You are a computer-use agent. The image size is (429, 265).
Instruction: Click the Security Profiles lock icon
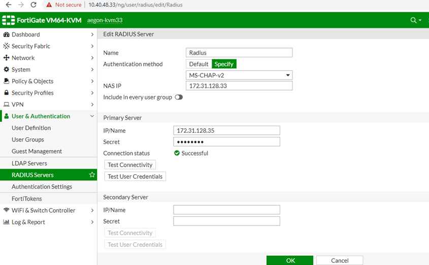pyautogui.click(x=7, y=93)
